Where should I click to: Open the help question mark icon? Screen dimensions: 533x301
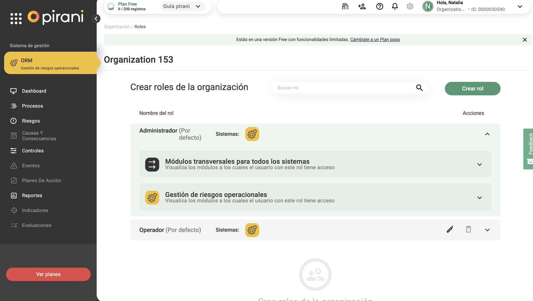point(379,6)
